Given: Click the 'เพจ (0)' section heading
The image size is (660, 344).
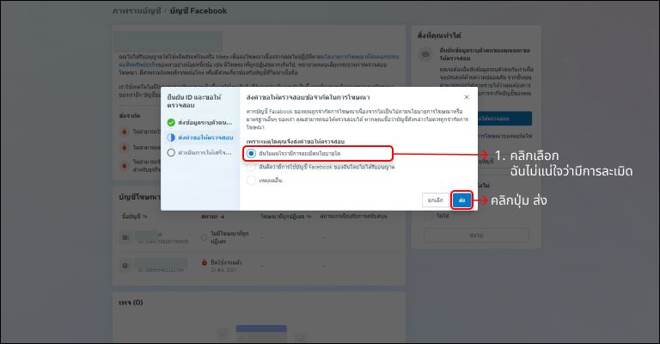Looking at the screenshot, I should (131, 303).
